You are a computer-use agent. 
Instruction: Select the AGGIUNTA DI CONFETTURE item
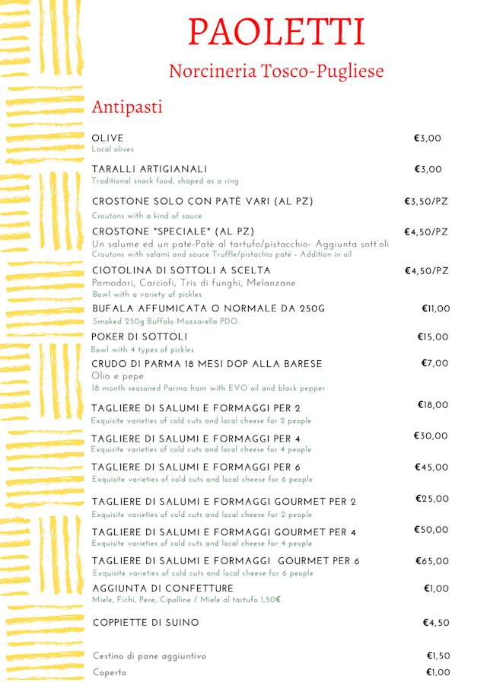click(163, 589)
